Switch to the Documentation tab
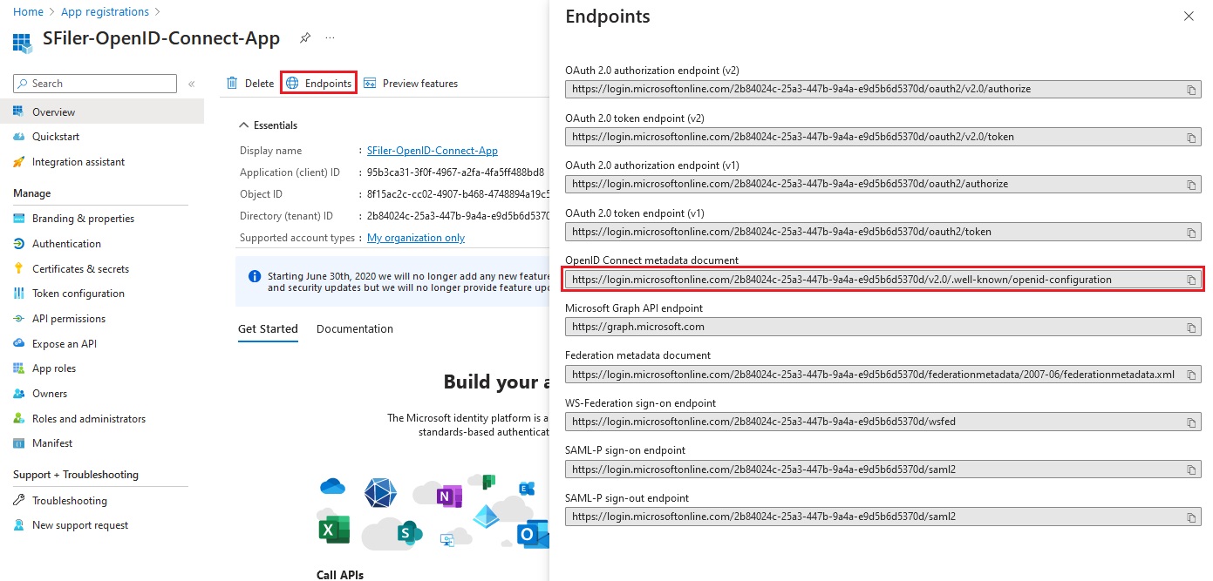 tap(355, 329)
